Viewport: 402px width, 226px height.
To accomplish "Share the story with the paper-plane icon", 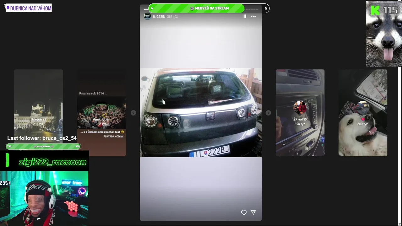I will point(253,213).
